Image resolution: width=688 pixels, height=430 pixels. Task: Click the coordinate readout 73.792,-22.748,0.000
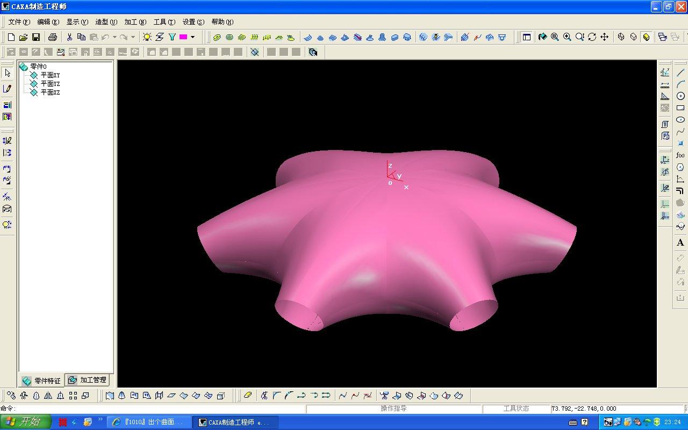click(584, 409)
